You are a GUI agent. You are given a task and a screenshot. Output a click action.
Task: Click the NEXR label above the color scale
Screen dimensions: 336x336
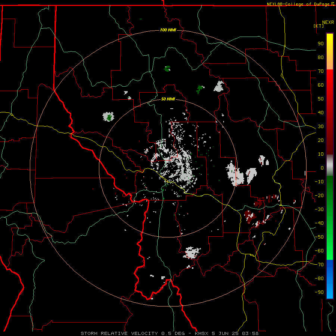(328, 22)
